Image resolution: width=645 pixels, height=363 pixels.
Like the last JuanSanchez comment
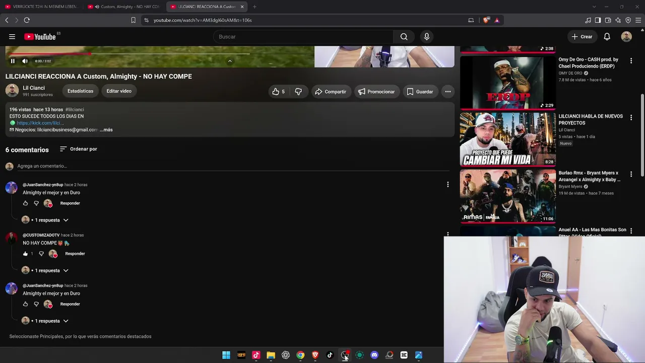(x=25, y=304)
